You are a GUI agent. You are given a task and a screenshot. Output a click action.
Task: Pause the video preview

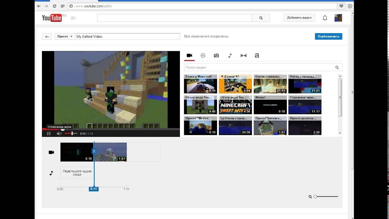pos(49,134)
